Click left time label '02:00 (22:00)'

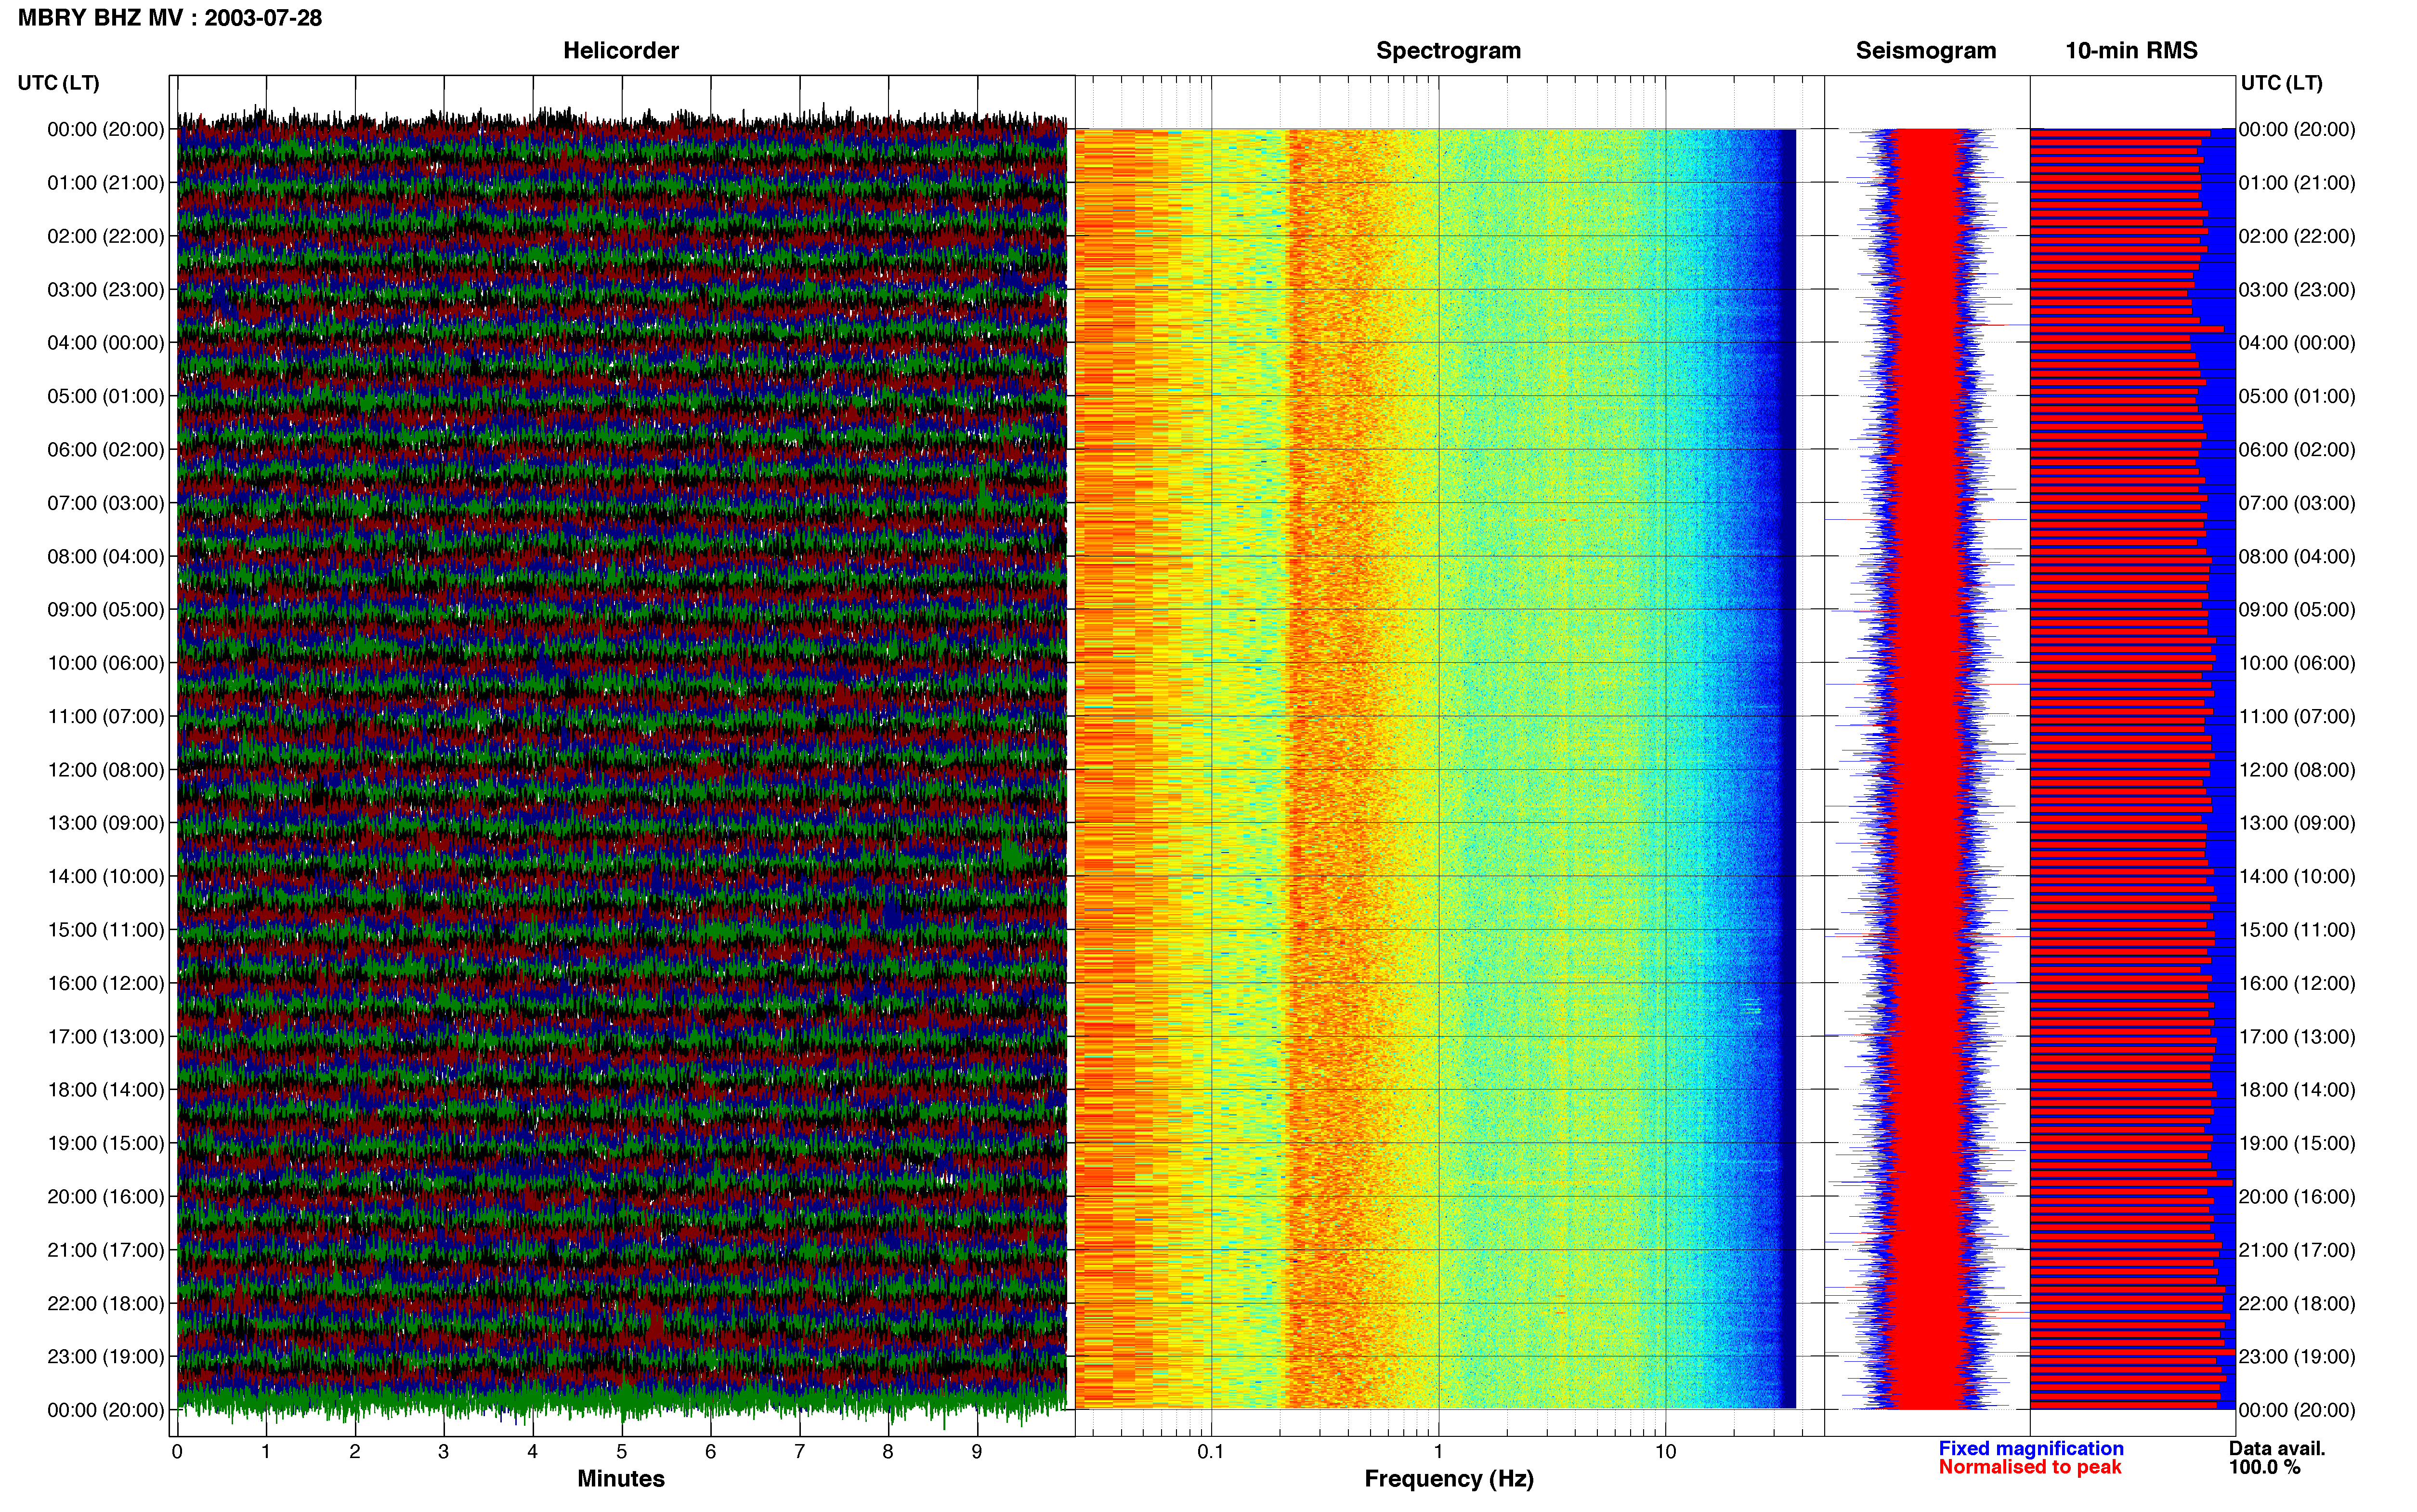pyautogui.click(x=106, y=236)
